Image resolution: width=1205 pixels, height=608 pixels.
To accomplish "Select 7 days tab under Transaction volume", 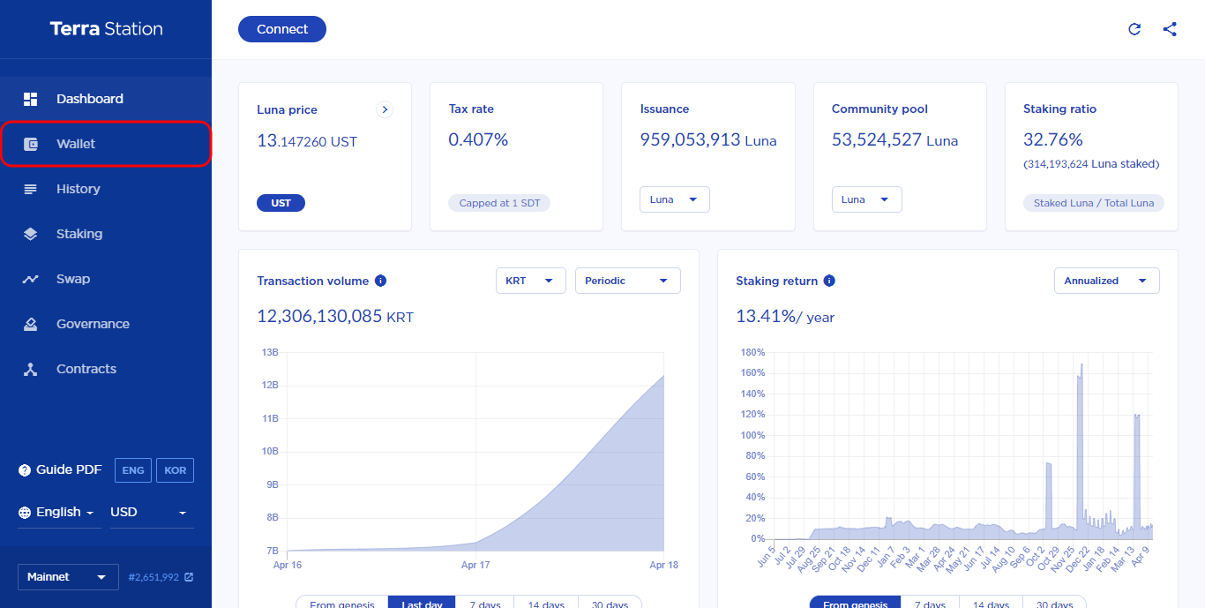I will (484, 604).
